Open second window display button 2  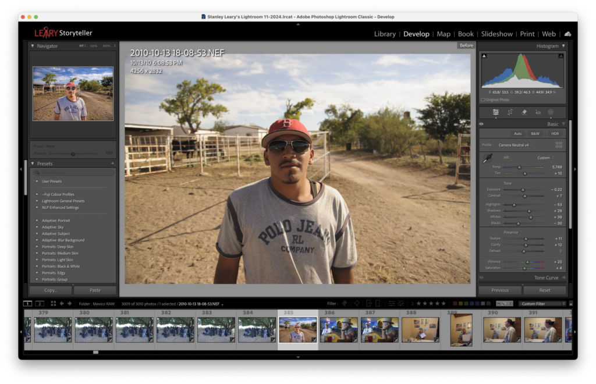[x=40, y=304]
